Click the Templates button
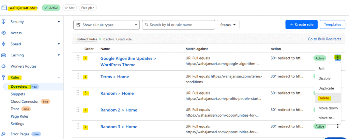 [332, 24]
